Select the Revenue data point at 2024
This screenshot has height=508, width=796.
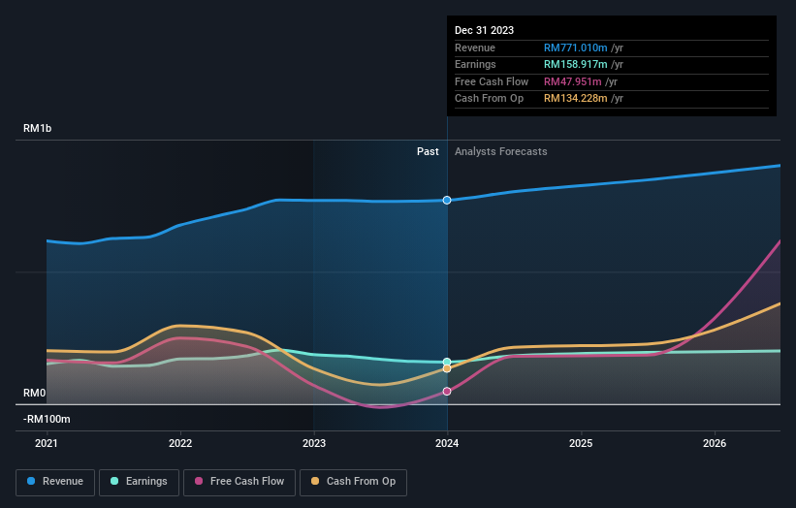(x=447, y=201)
